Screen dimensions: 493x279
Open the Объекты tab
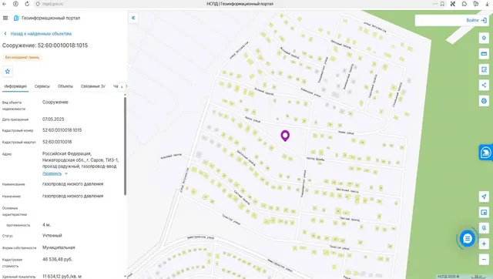coord(65,86)
